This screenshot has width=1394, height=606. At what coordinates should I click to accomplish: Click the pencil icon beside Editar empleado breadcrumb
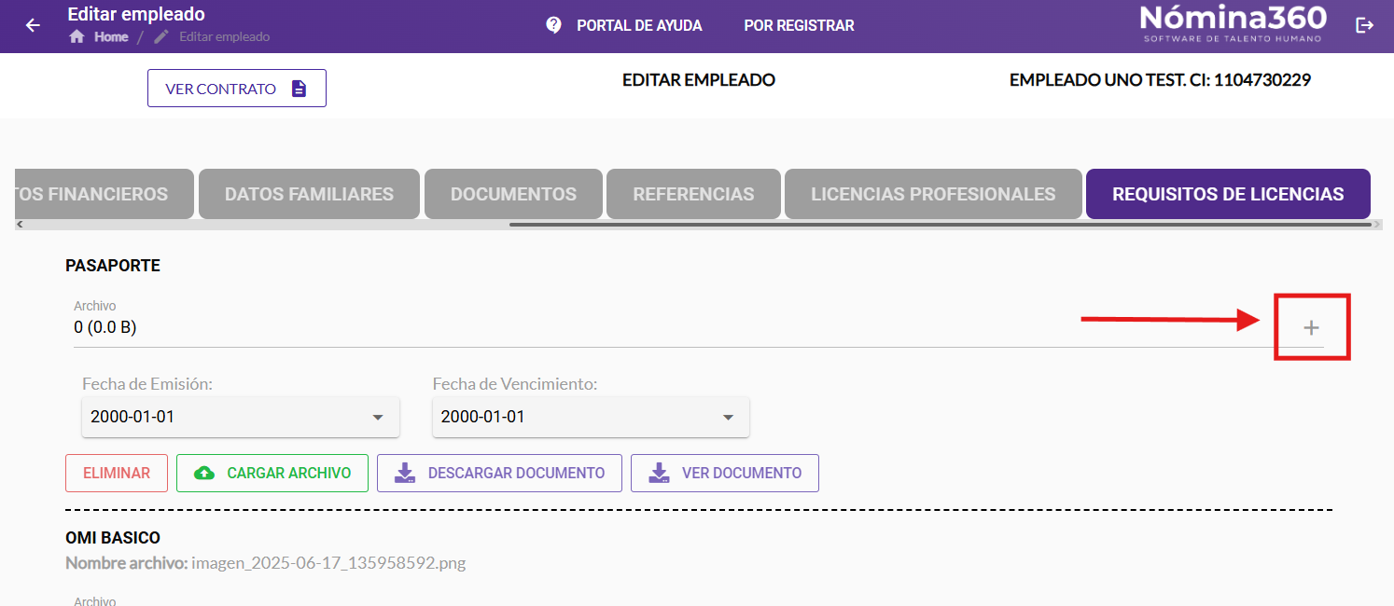coord(161,37)
